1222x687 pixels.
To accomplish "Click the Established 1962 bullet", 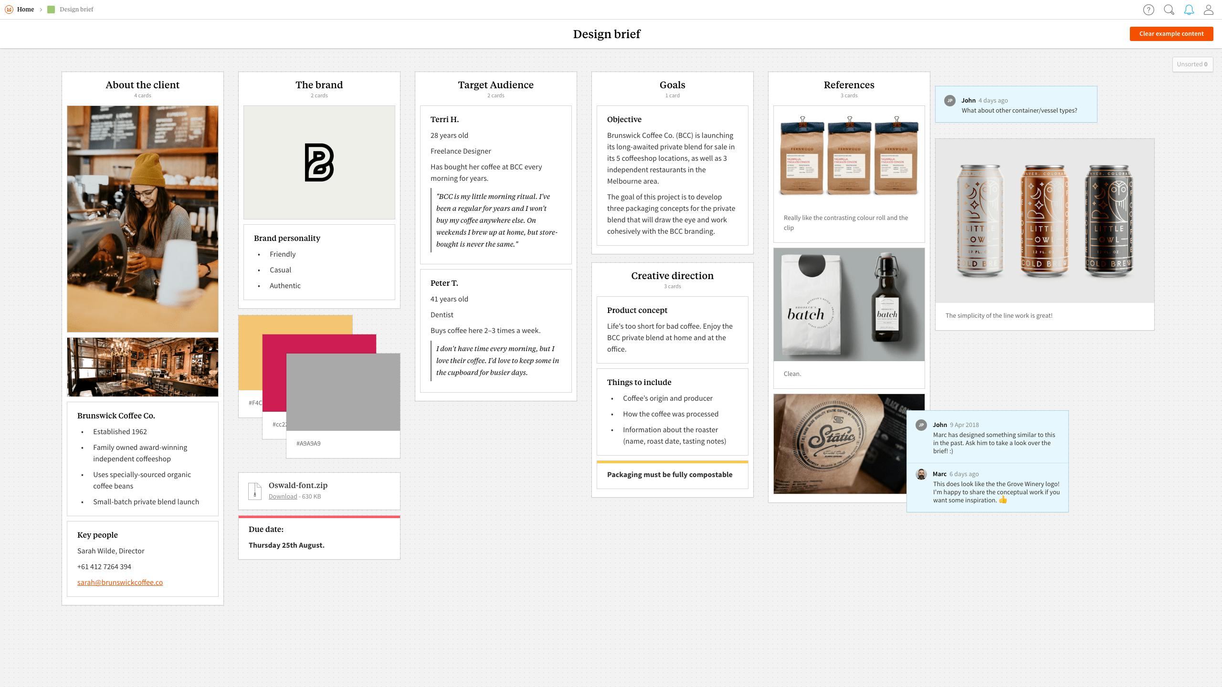I will click(120, 431).
